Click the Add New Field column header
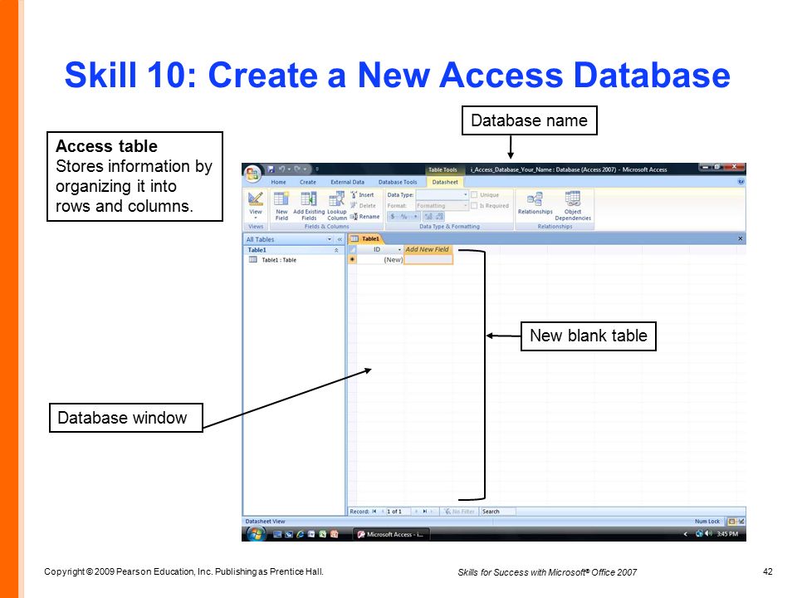Viewport: 797px width, 598px height. 428,250
